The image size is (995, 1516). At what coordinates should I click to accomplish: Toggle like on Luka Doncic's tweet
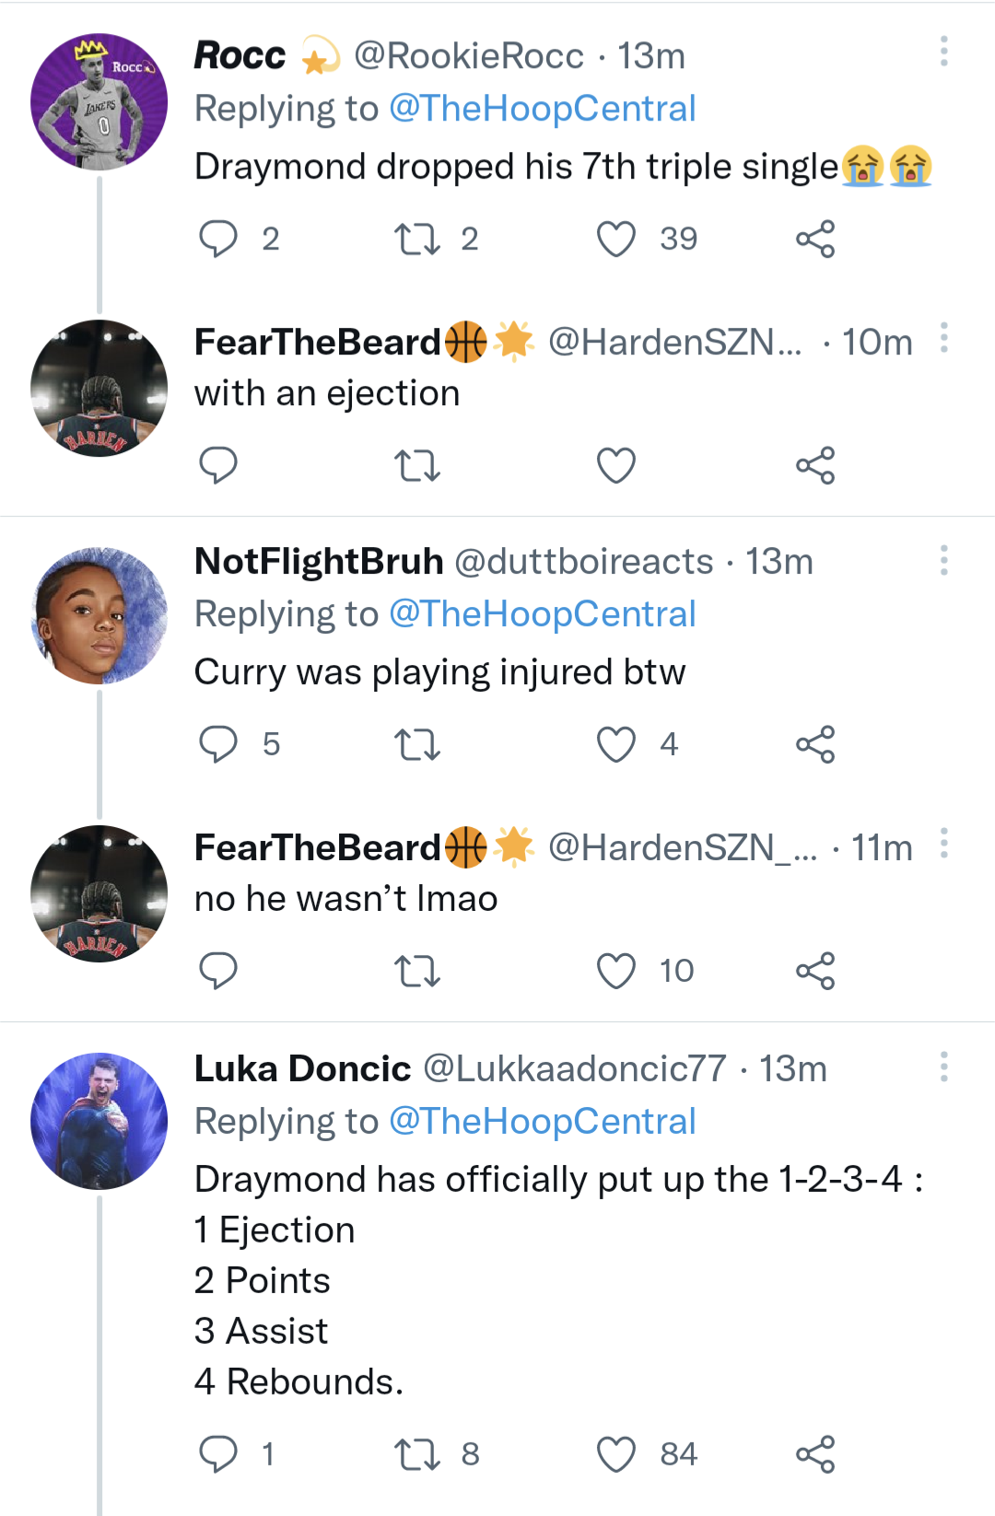(x=615, y=1453)
